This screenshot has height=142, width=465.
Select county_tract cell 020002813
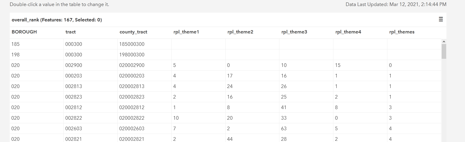tap(132, 87)
